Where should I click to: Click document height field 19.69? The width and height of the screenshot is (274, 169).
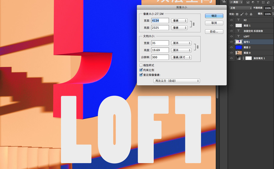(160, 50)
